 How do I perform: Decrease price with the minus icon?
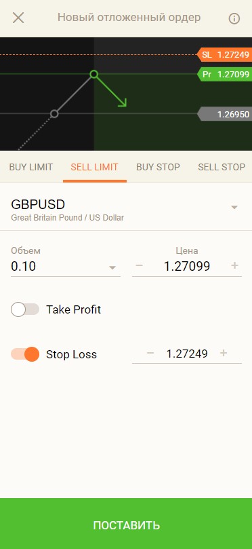pyautogui.click(x=139, y=266)
